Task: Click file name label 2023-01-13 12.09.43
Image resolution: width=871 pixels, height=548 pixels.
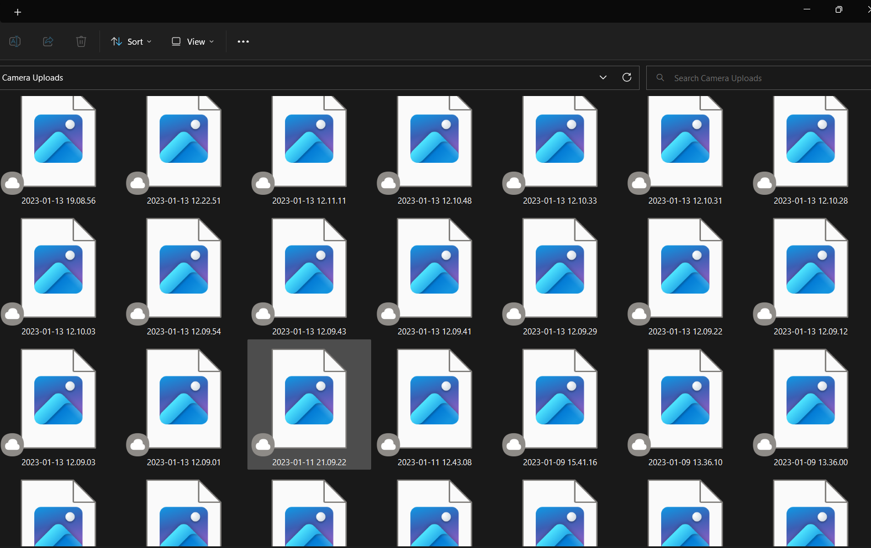Action: click(309, 332)
